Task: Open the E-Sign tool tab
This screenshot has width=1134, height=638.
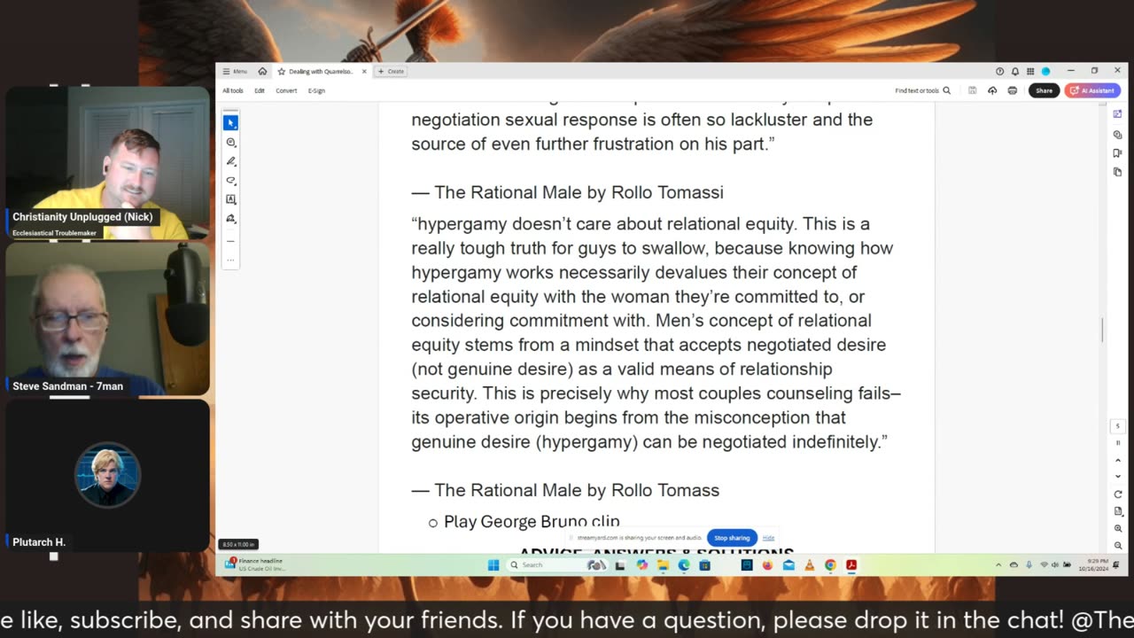Action: click(316, 90)
